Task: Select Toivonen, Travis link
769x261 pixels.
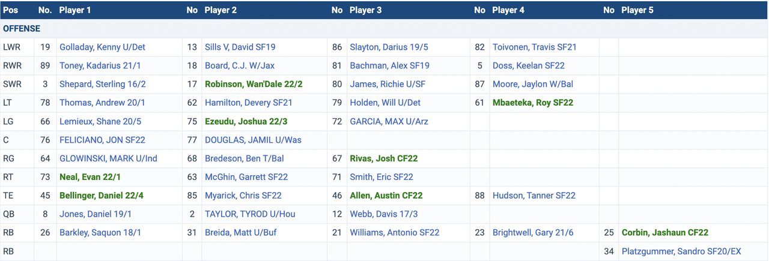Action: point(534,47)
